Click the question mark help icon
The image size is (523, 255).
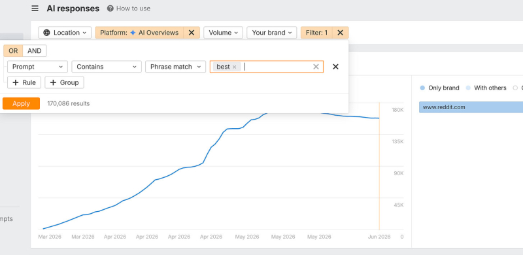point(110,8)
